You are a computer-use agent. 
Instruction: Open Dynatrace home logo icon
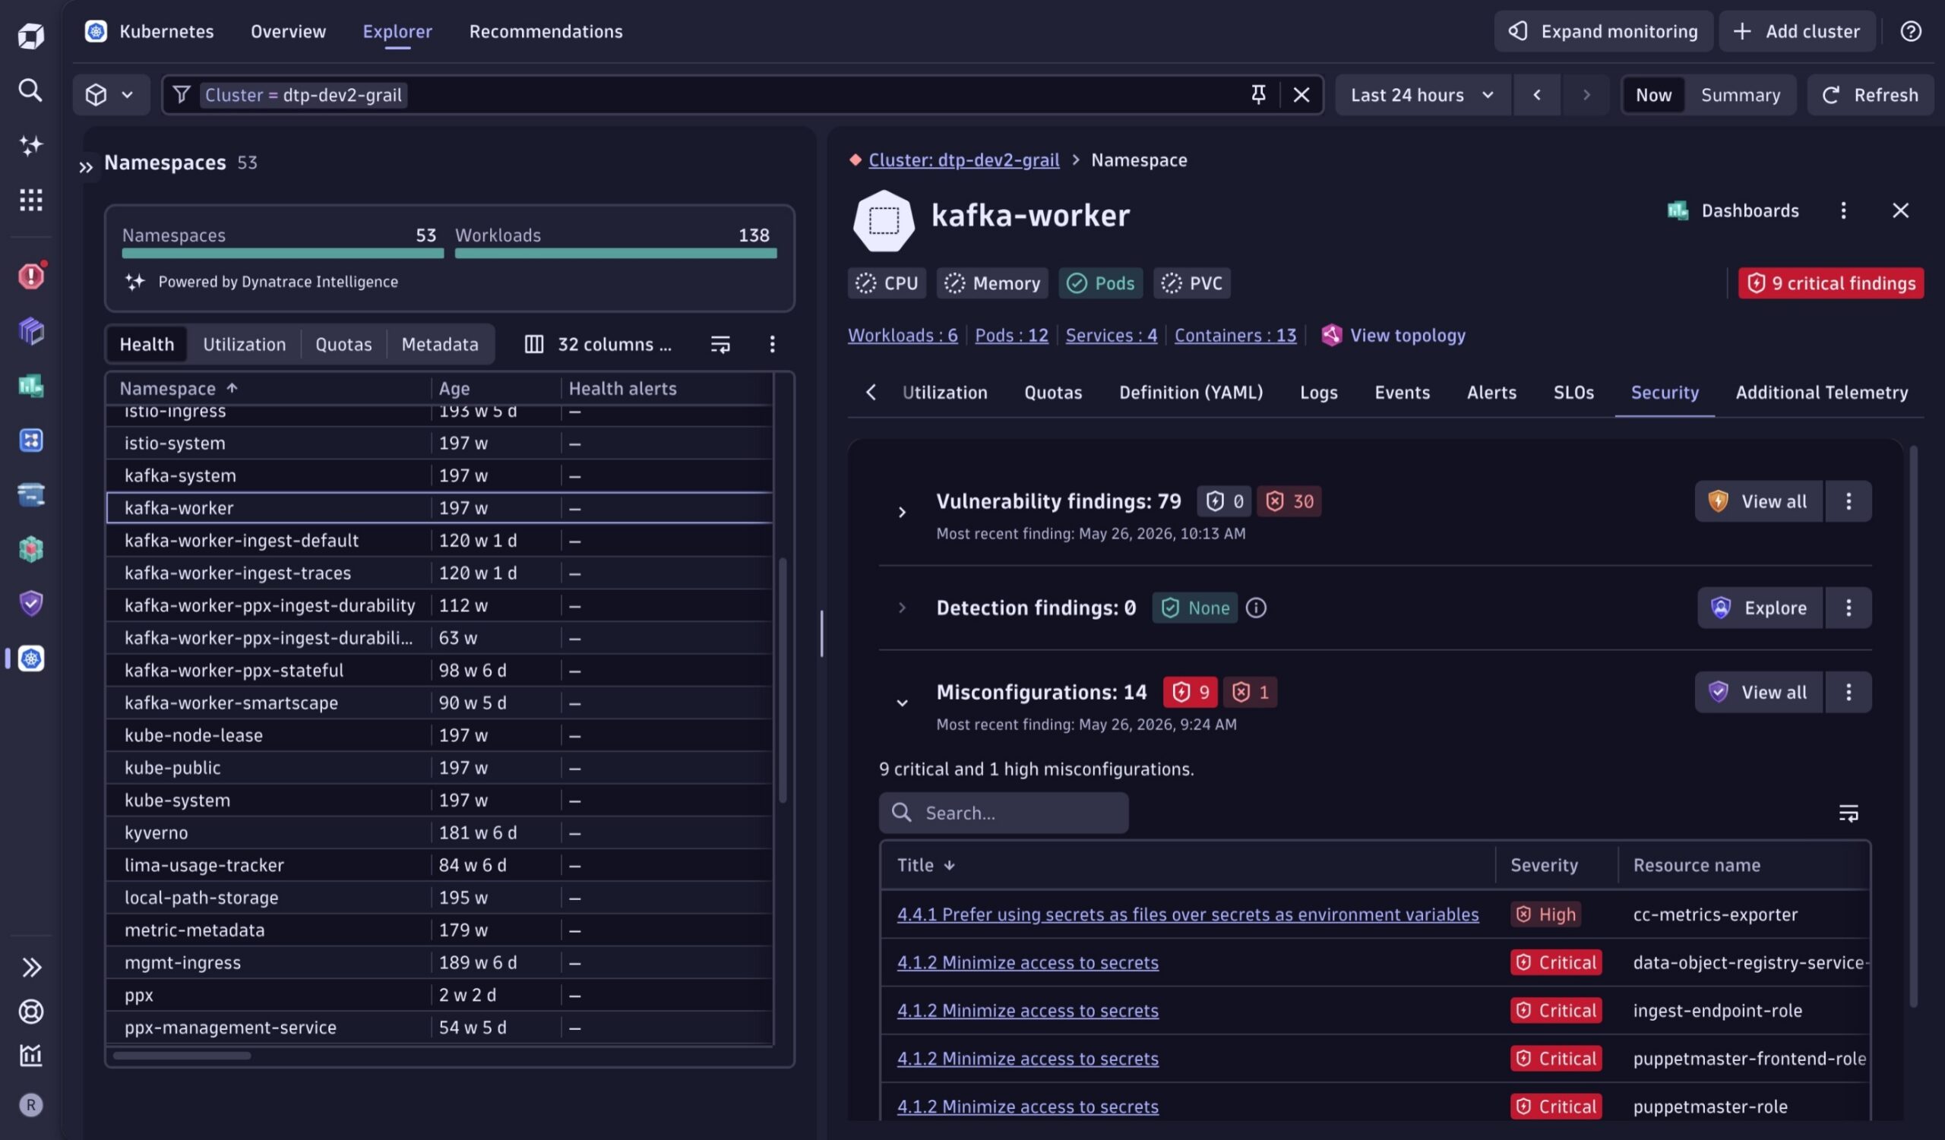point(31,36)
